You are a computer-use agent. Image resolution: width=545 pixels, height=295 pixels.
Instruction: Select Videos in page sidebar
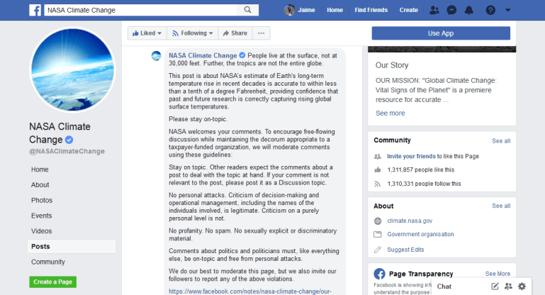[41, 231]
